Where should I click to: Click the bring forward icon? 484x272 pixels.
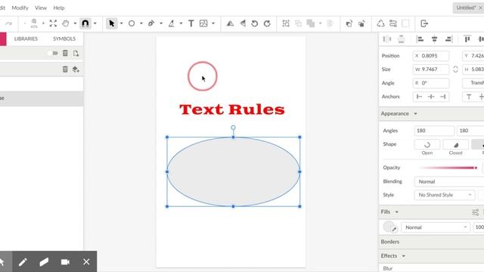coord(349,23)
